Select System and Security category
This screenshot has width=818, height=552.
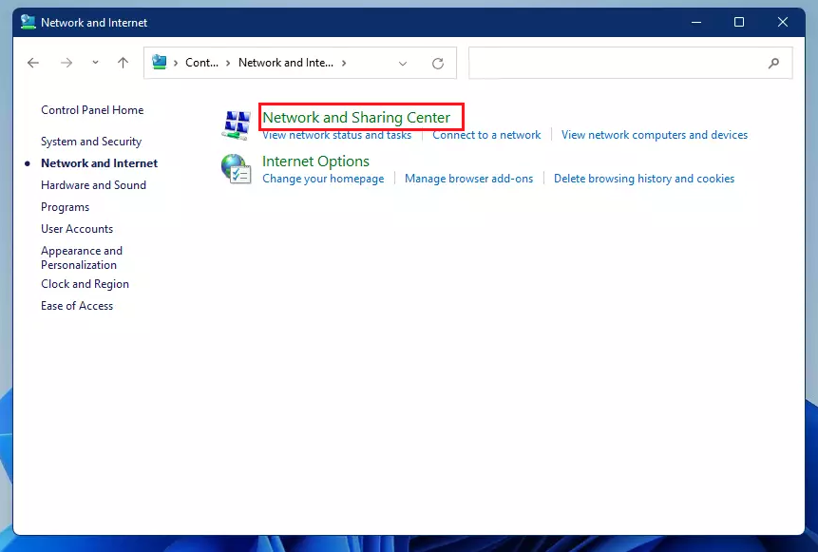pos(91,142)
